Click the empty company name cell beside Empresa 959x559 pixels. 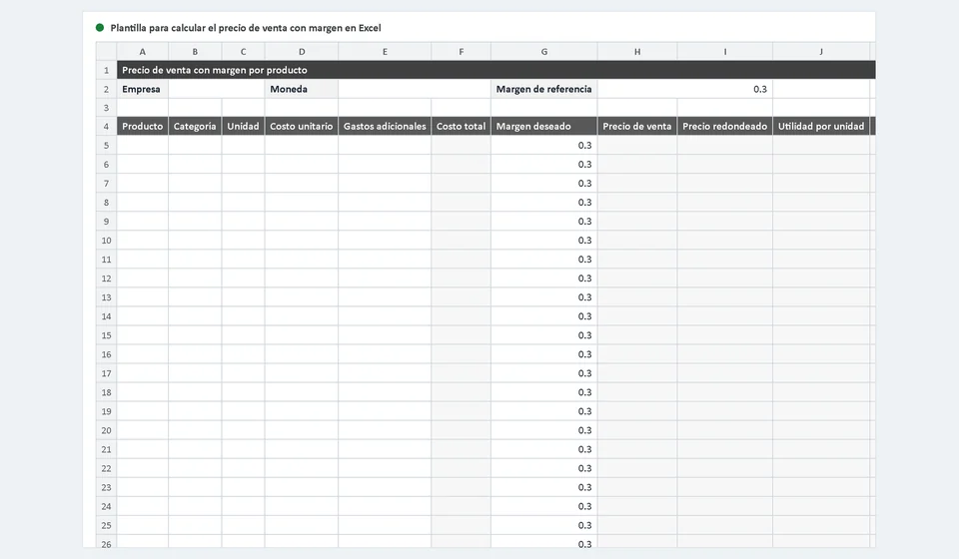[x=217, y=89]
